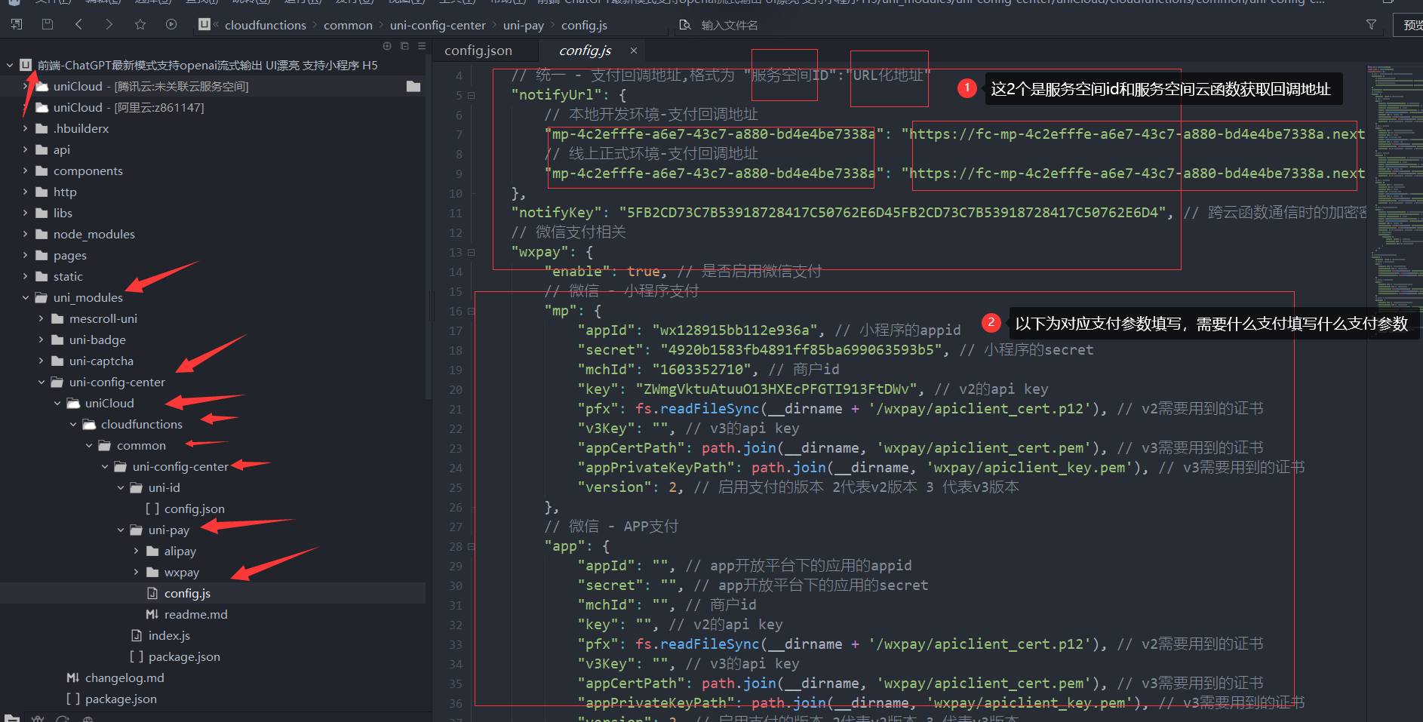Collapse the uni-id folder chevron
This screenshot has height=722, width=1423.
pyautogui.click(x=121, y=487)
